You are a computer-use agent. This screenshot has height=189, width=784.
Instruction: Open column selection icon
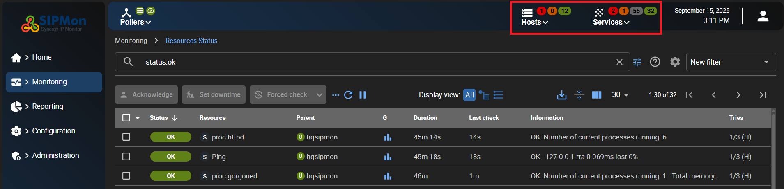click(x=597, y=95)
